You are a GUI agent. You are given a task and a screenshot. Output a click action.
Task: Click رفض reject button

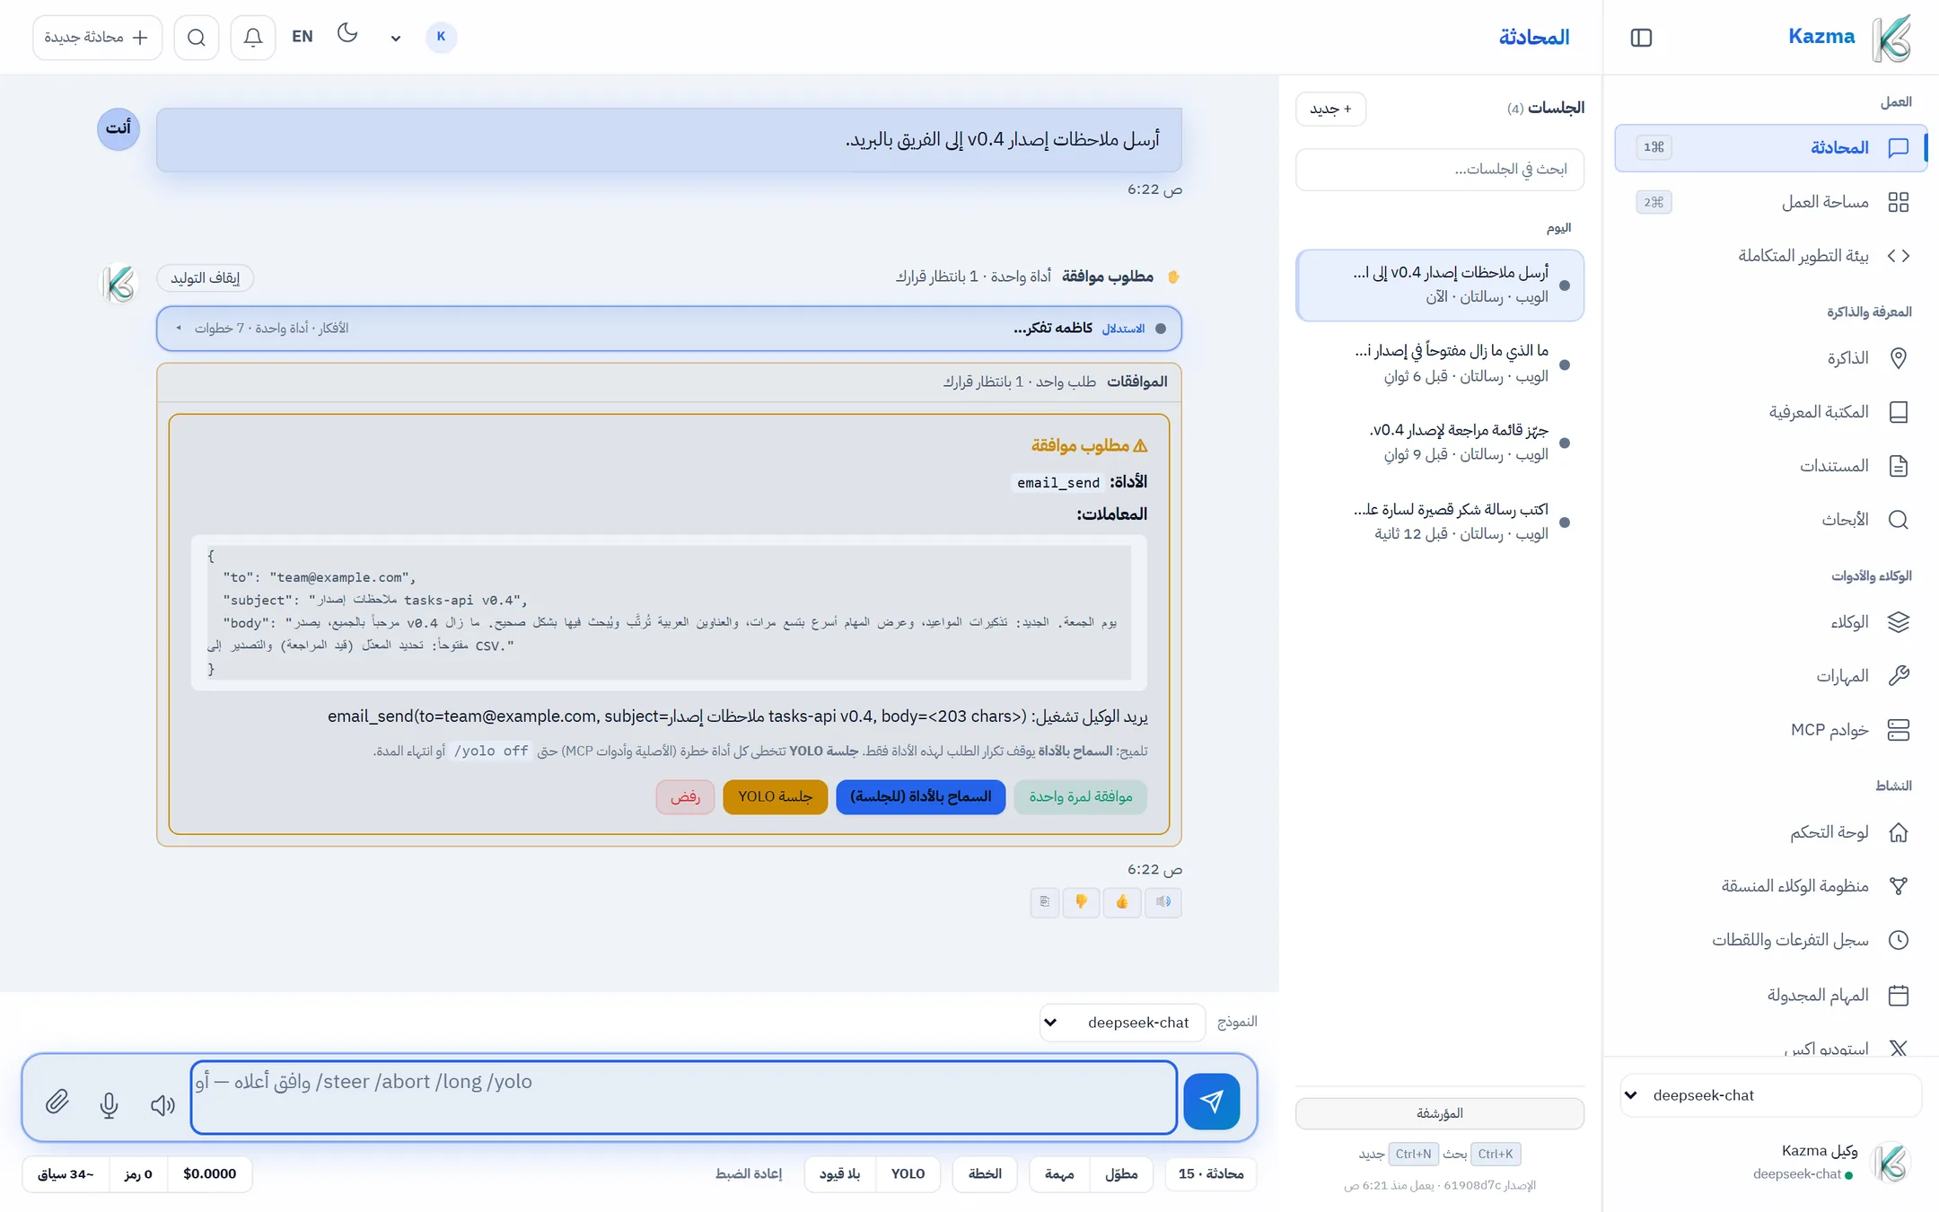point(685,797)
